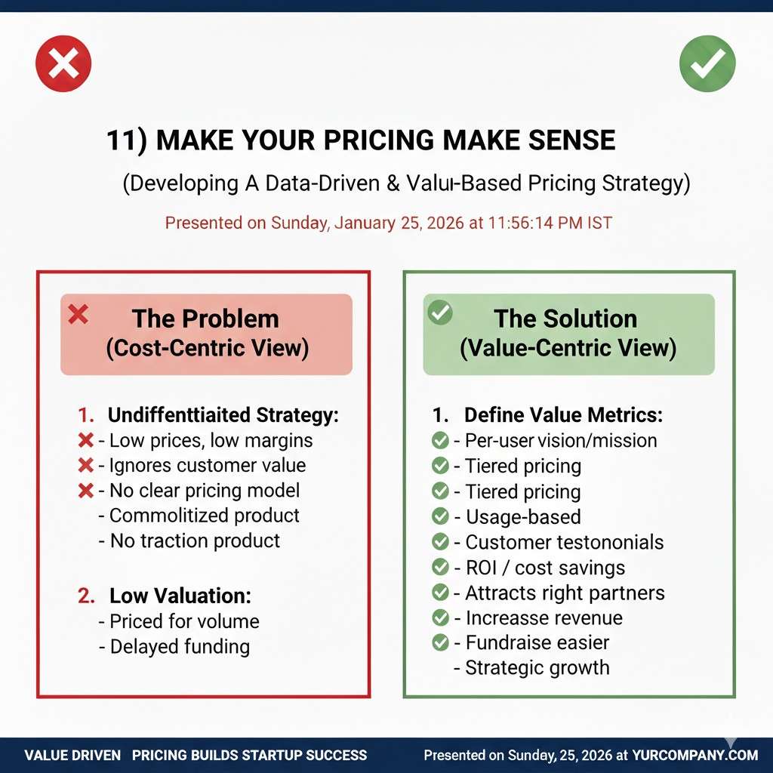Click the green check beside Per-user vision/mission
The width and height of the screenshot is (773, 773).
(x=440, y=441)
